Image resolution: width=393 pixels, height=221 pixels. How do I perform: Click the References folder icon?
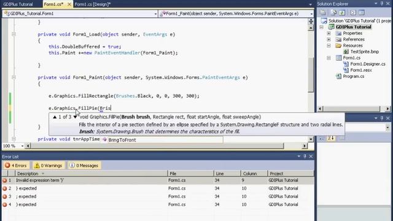(338, 39)
